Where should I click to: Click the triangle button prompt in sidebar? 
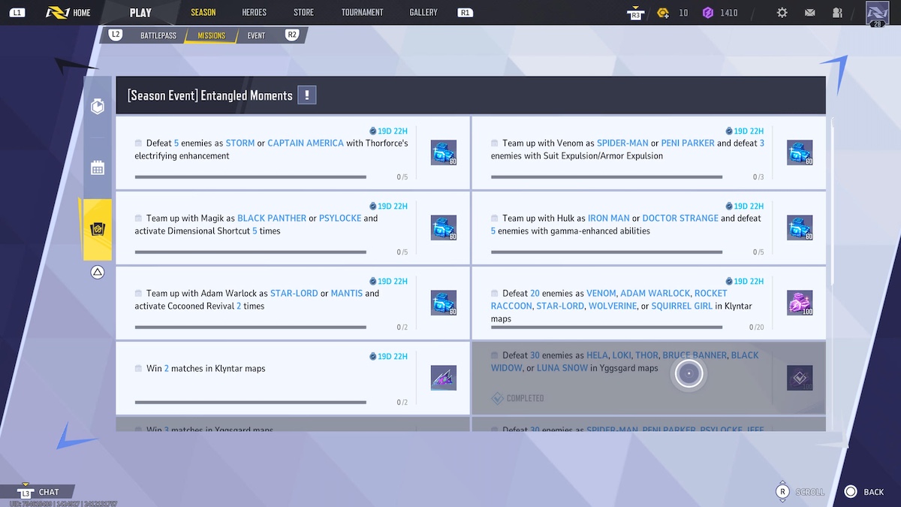[98, 272]
